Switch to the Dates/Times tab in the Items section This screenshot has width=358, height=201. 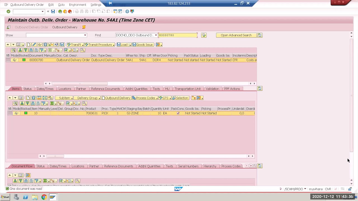tap(45, 89)
